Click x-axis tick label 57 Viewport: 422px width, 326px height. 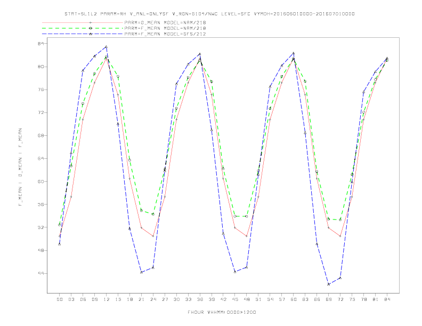pyautogui.click(x=282, y=299)
